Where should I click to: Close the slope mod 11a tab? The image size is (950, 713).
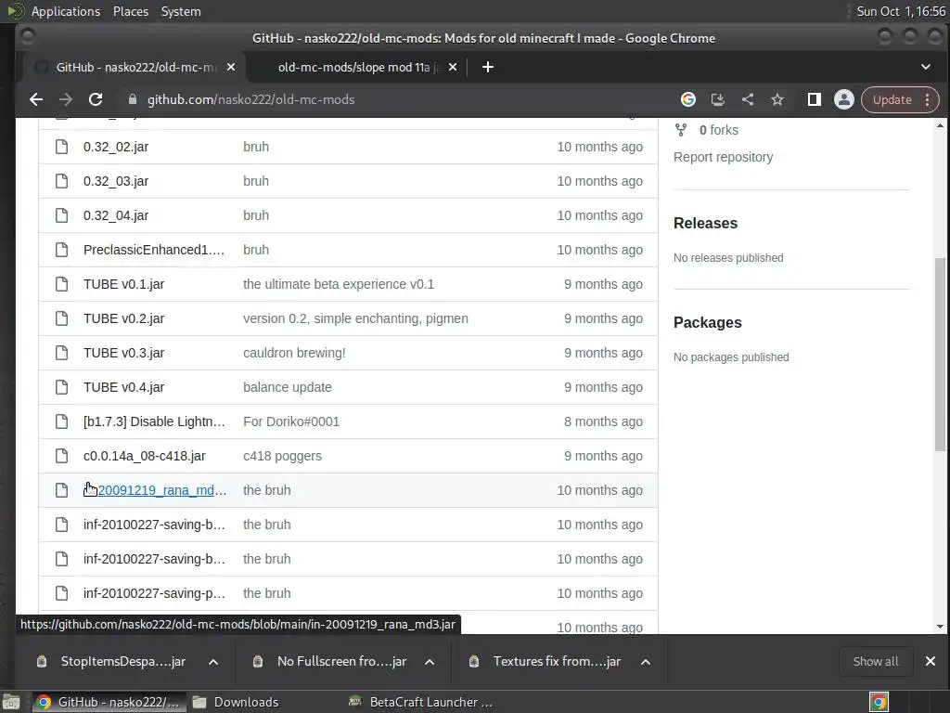(453, 67)
